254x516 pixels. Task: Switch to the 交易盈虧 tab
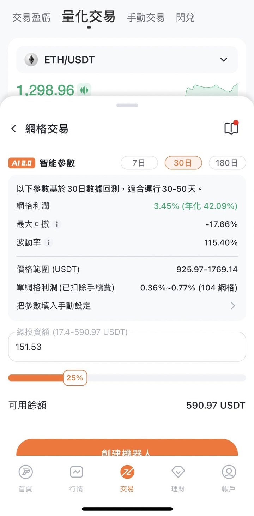pyautogui.click(x=31, y=18)
